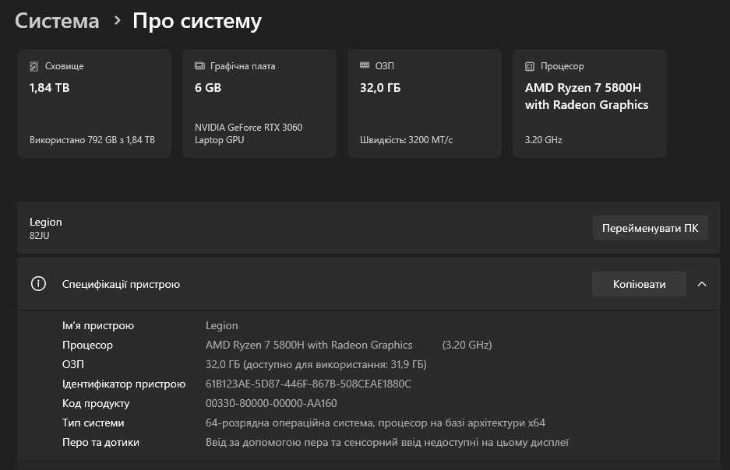Viewport: 730px width, 470px height.
Task: Click the 82JU model text
Action: (40, 236)
